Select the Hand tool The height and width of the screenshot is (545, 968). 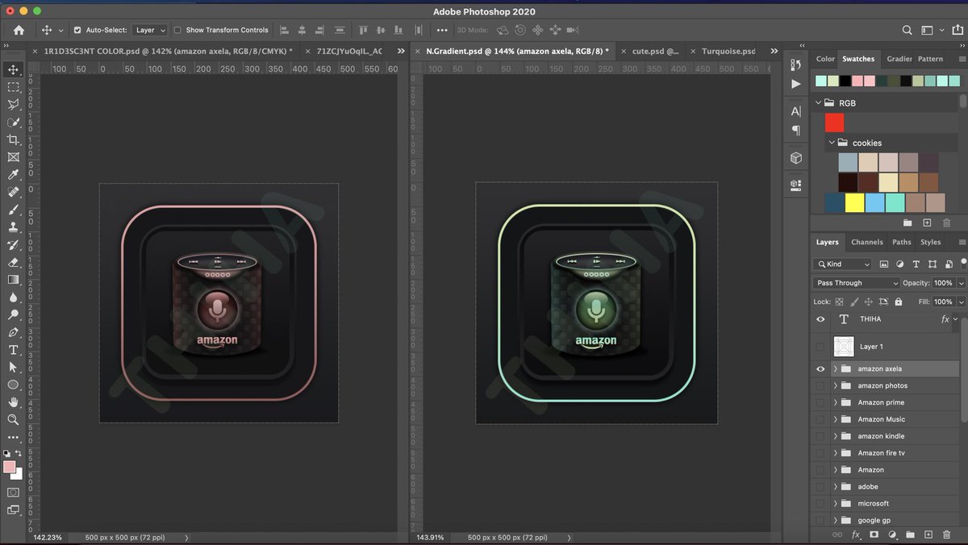(14, 402)
